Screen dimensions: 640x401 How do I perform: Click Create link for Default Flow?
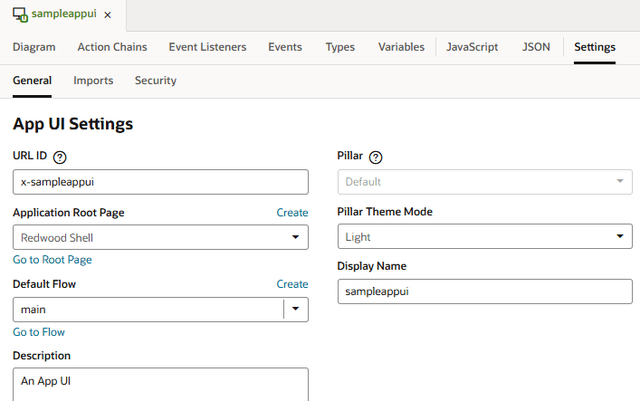(x=292, y=284)
